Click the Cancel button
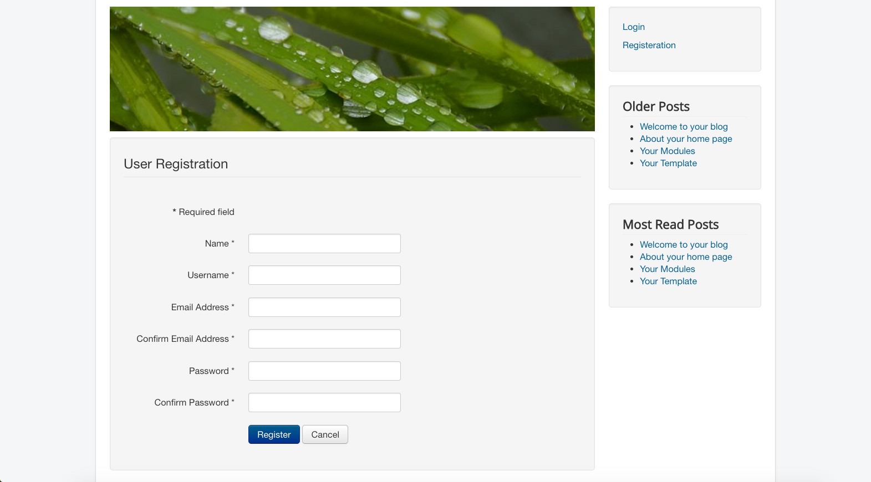This screenshot has width=871, height=482. click(325, 434)
